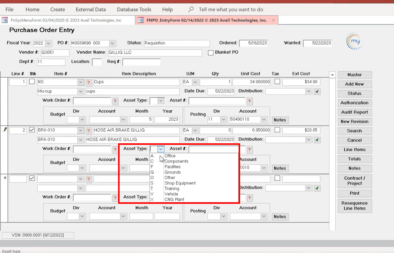Switch to the FnSysMenuForm tab
The width and height of the screenshot is (394, 253).
coord(66,20)
